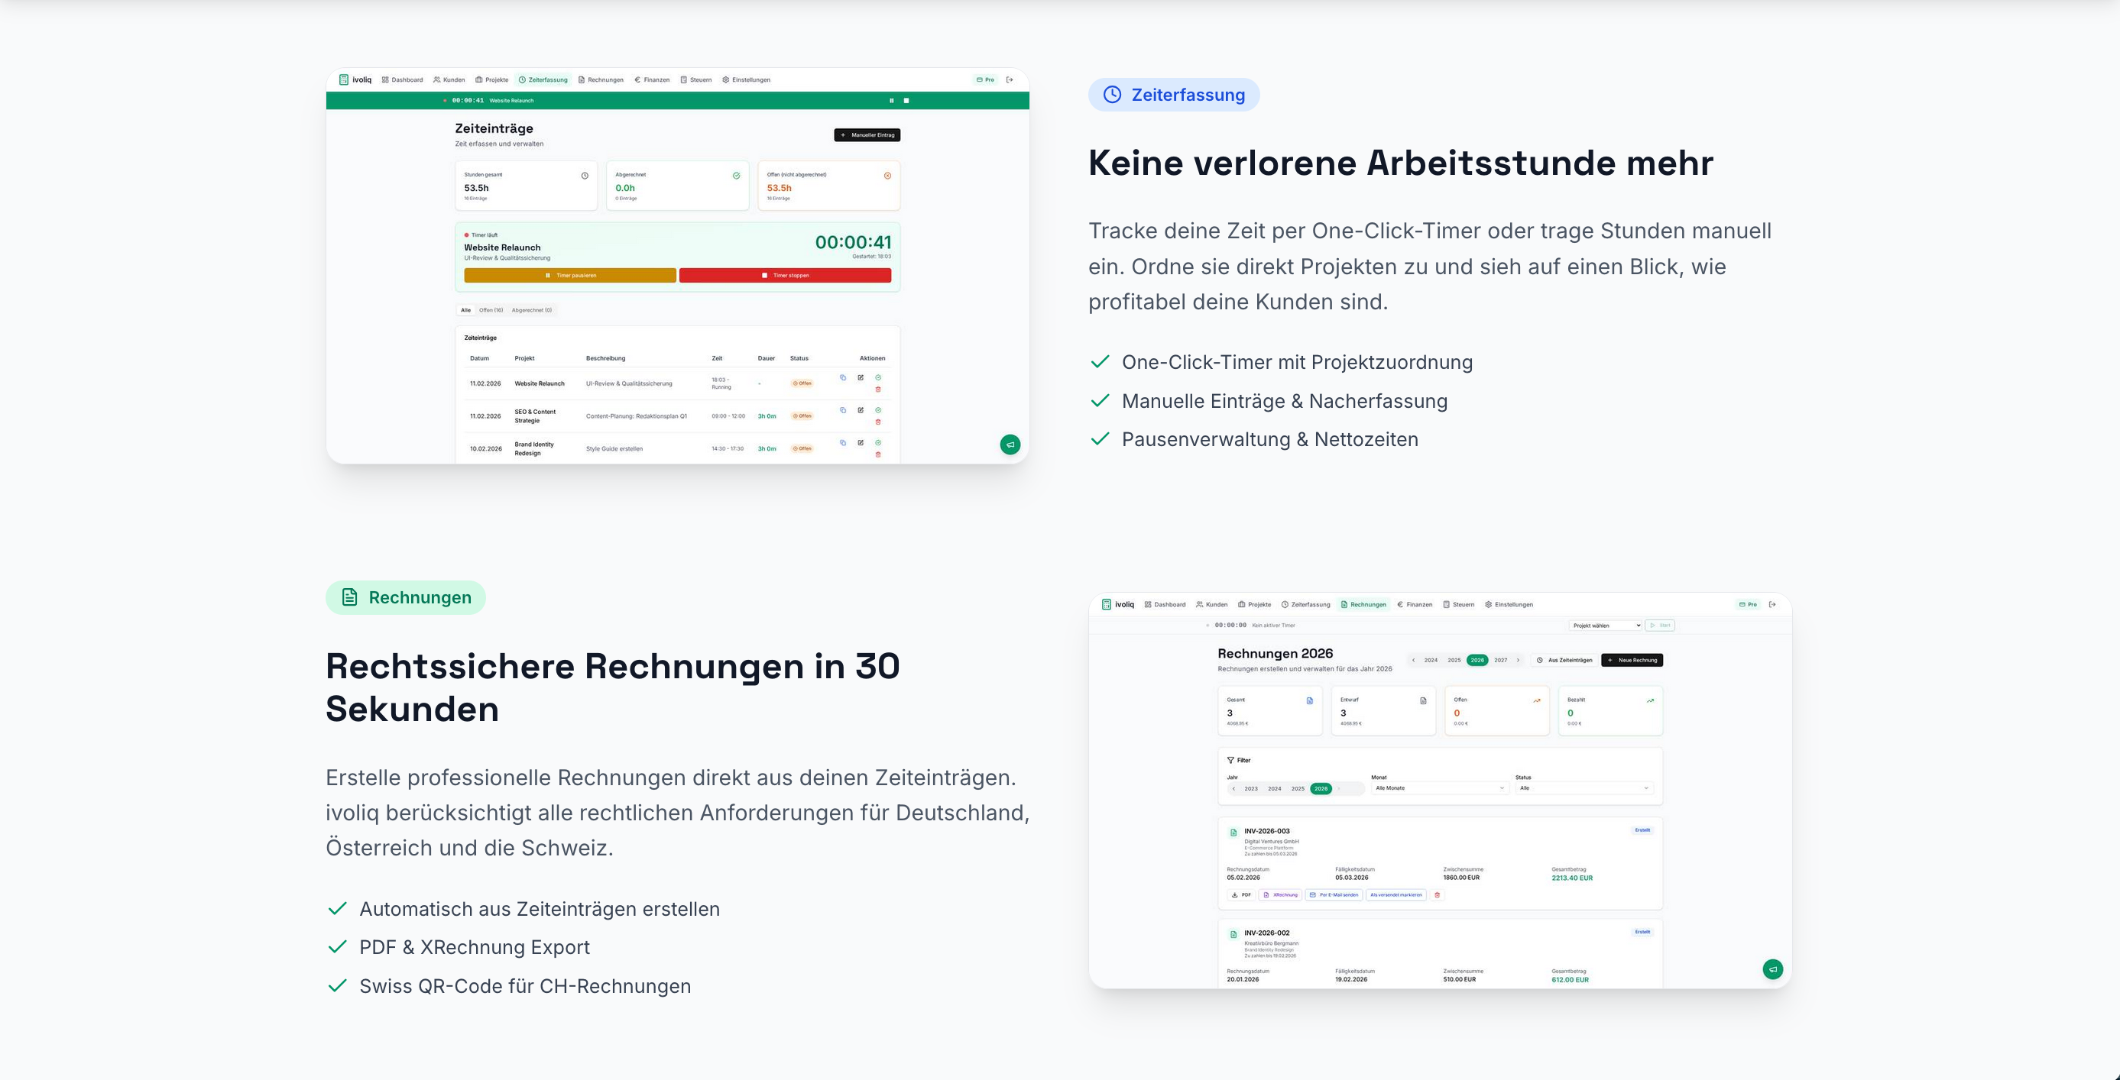Click stop square icon in green timer bar
This screenshot has height=1080, width=2120.
(906, 100)
